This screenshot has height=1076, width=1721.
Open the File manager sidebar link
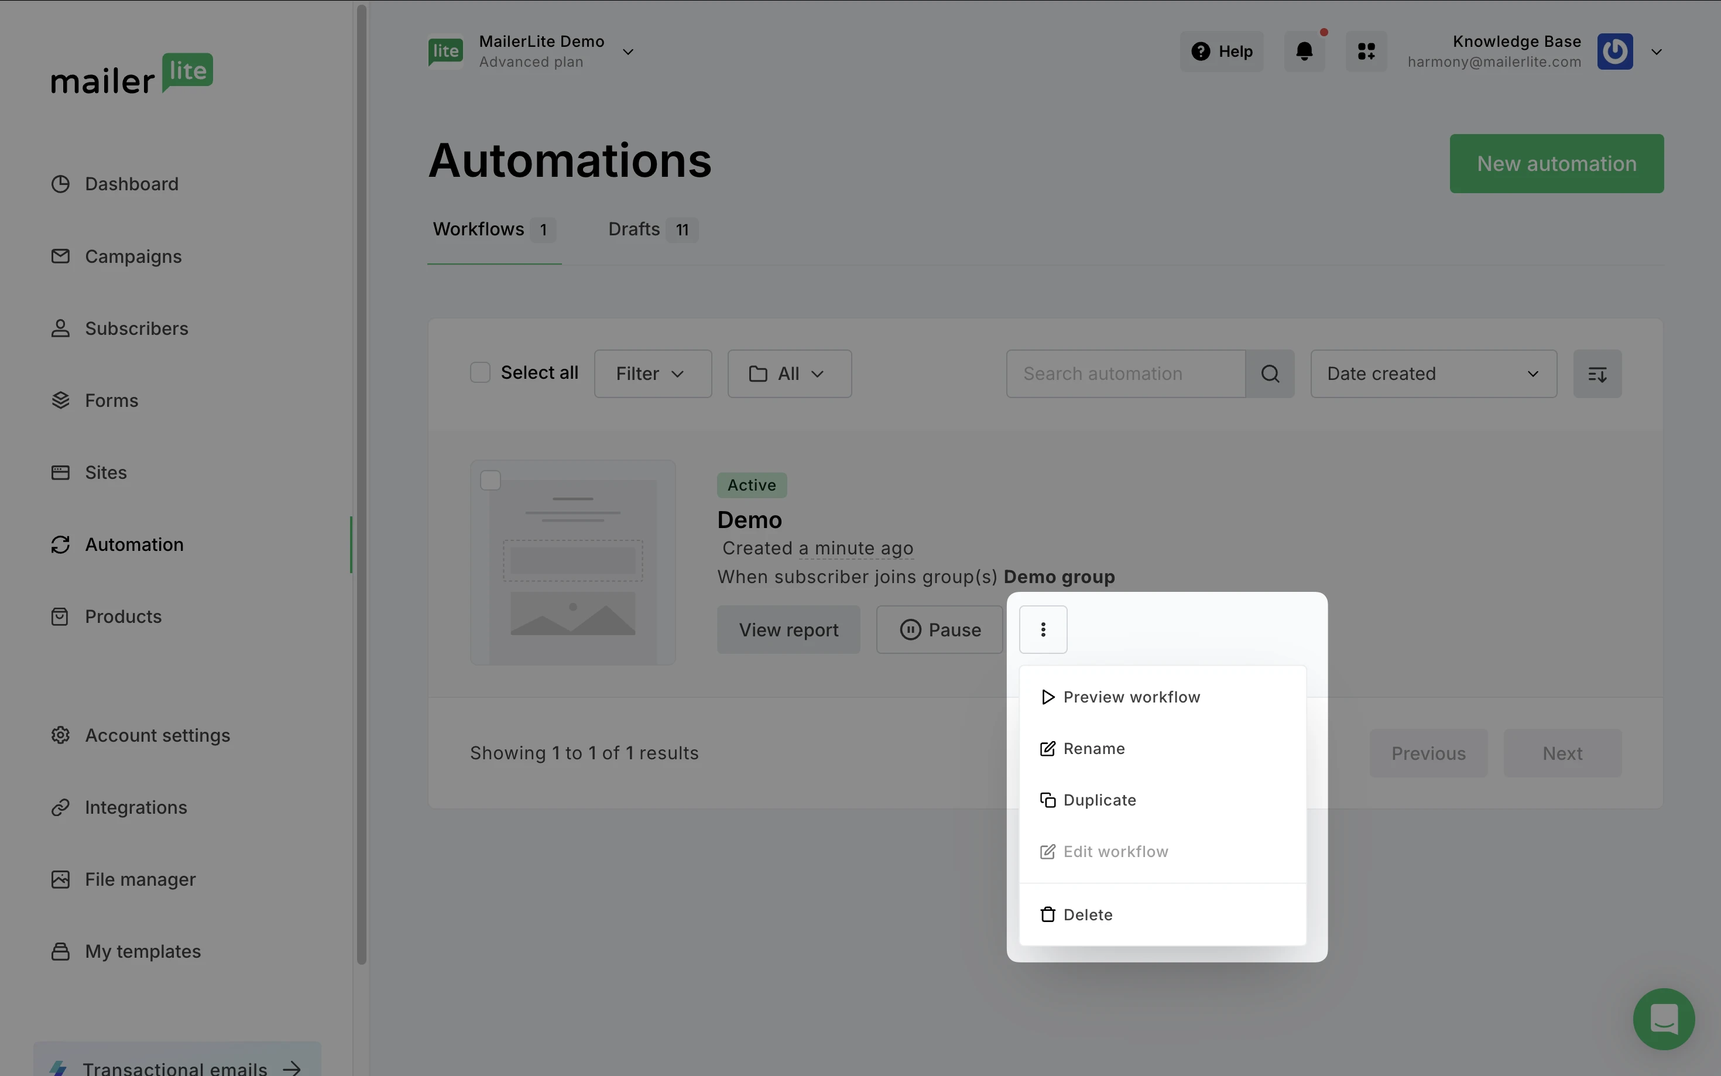coord(140,879)
